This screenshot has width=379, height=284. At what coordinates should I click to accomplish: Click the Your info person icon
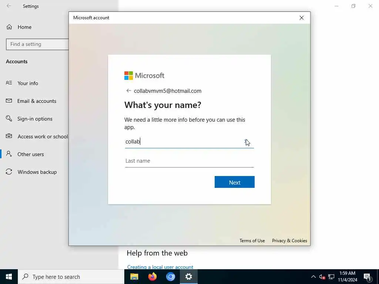9,83
